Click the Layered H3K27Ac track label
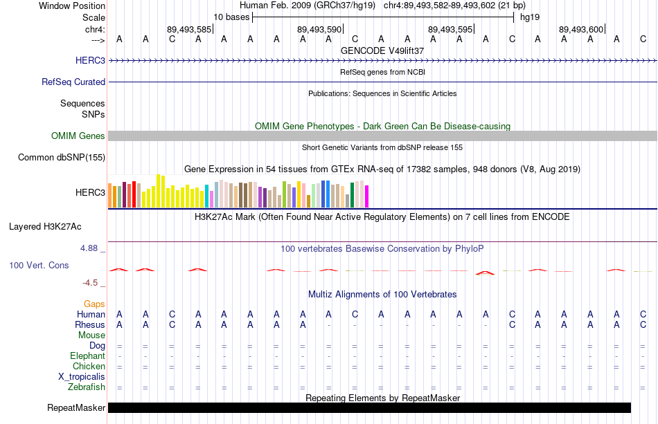 45,227
